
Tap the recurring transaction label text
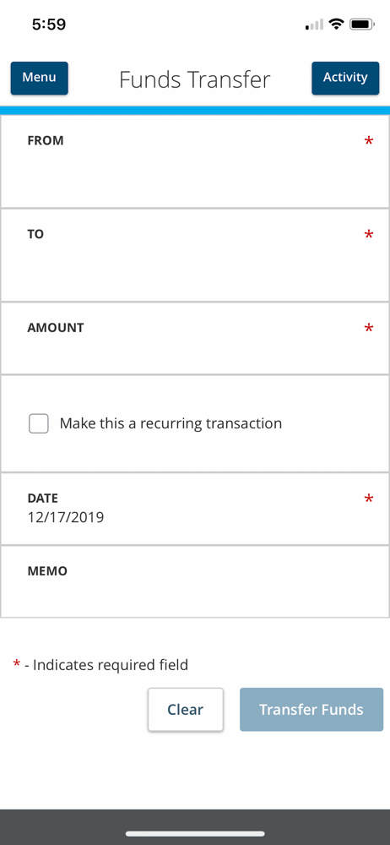(171, 423)
